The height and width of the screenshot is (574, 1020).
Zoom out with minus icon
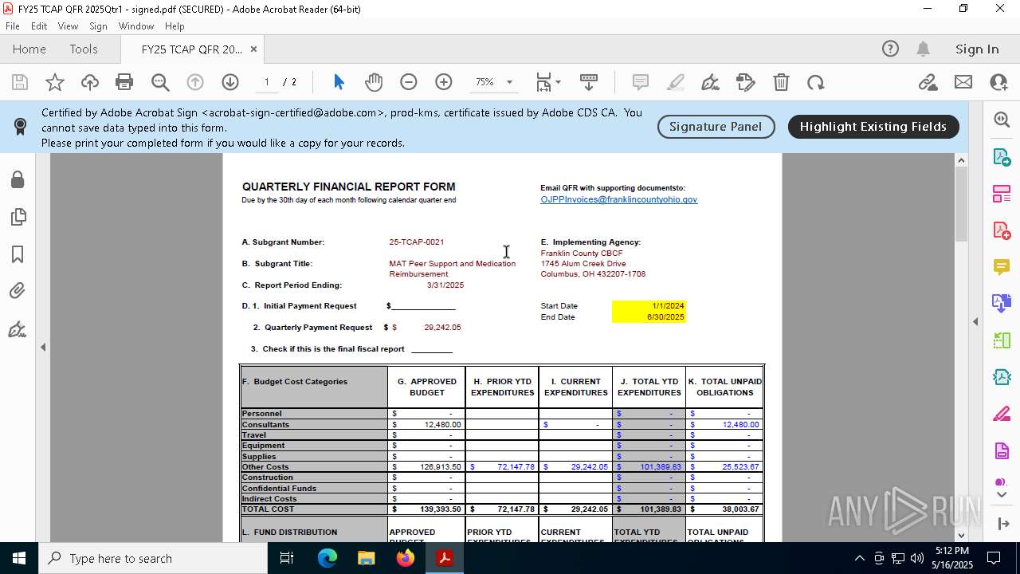[409, 82]
